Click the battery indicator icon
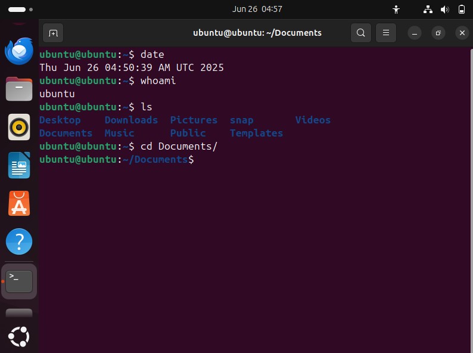 coord(462,10)
